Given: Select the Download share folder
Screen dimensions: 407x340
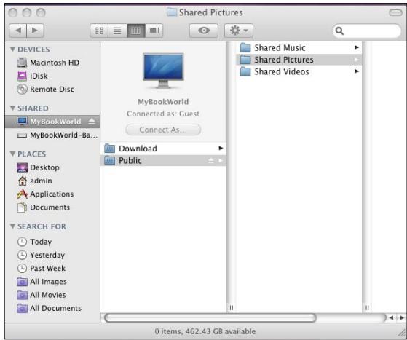Looking at the screenshot, I should pos(163,149).
